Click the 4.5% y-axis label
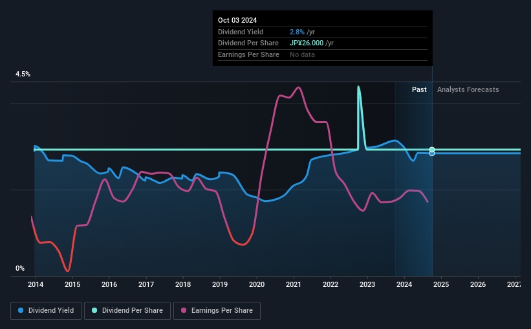531x329 pixels. (x=23, y=74)
